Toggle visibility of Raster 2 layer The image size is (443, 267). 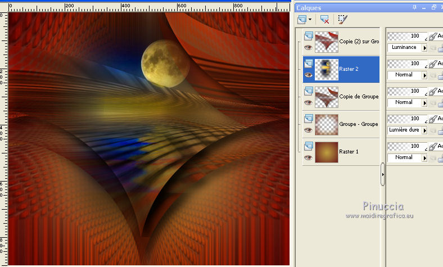[308, 75]
